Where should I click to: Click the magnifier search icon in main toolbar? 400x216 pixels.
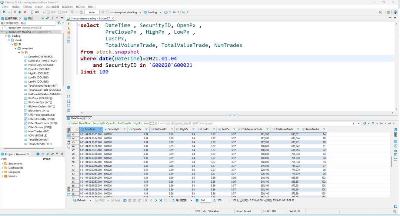pyautogui.click(x=183, y=12)
